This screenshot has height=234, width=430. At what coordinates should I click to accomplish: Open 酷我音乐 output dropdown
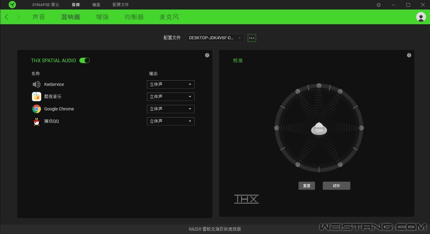click(x=171, y=97)
